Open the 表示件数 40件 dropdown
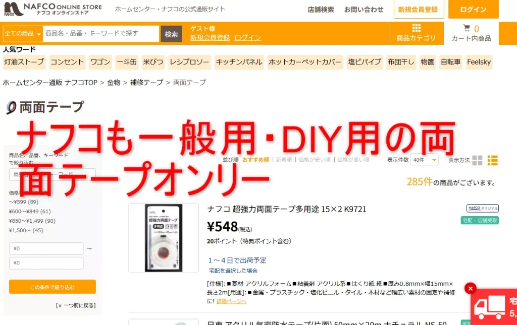The height and width of the screenshot is (325, 517). 424,160
